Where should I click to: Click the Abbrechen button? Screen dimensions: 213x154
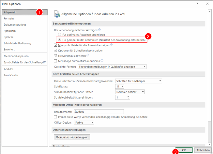203,150
